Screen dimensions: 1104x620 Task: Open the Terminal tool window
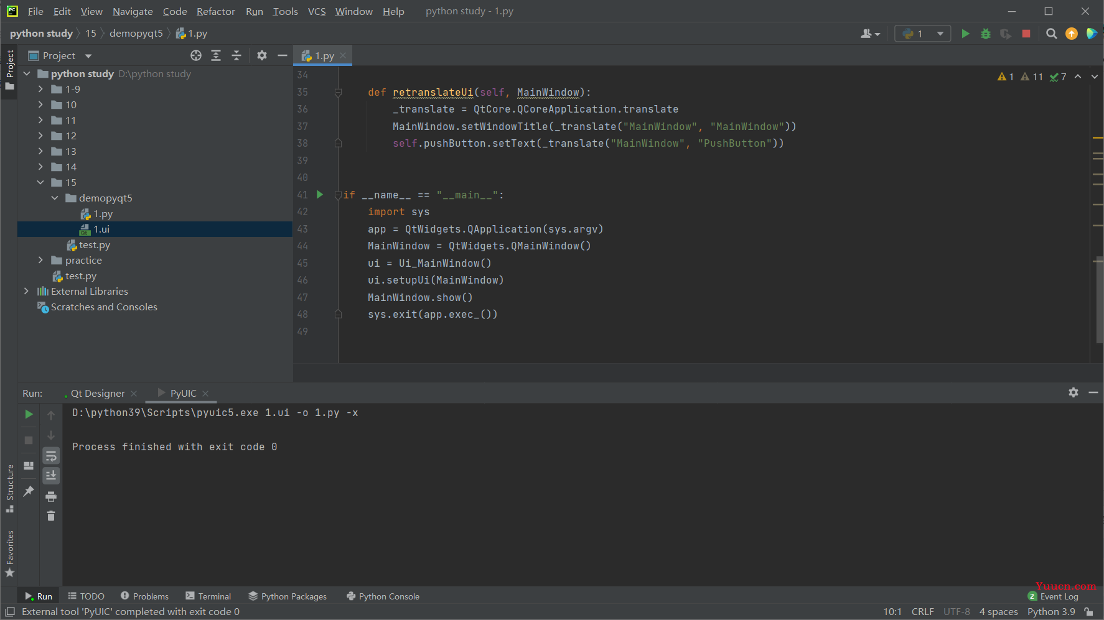tap(208, 596)
